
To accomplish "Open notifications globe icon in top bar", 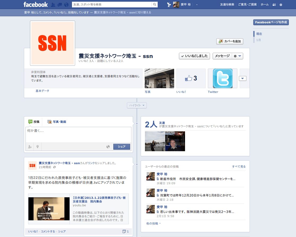I will click(x=66, y=5).
